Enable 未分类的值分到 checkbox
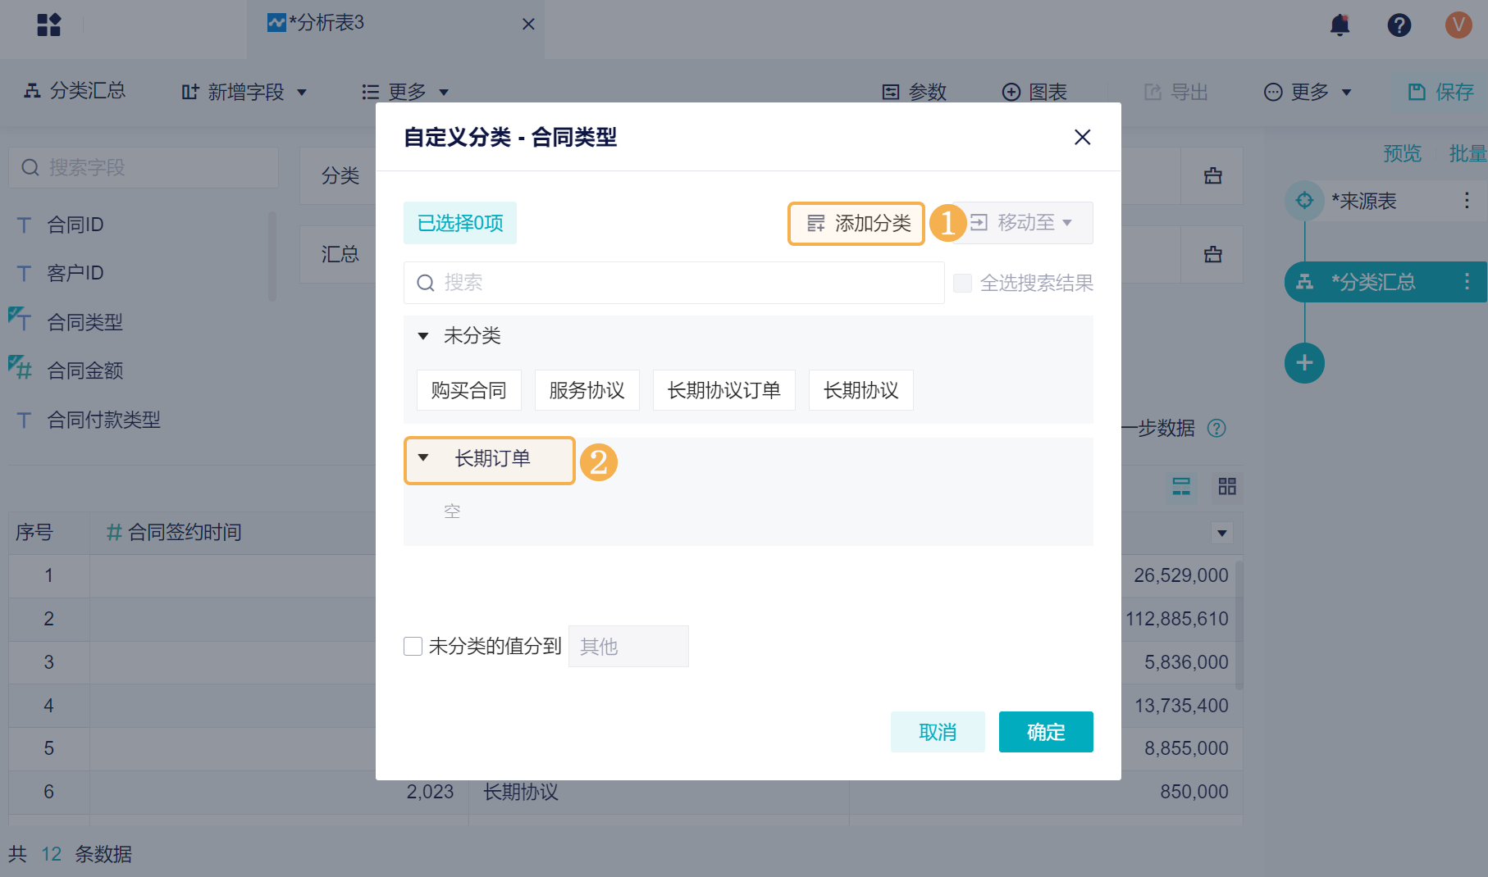 413,647
